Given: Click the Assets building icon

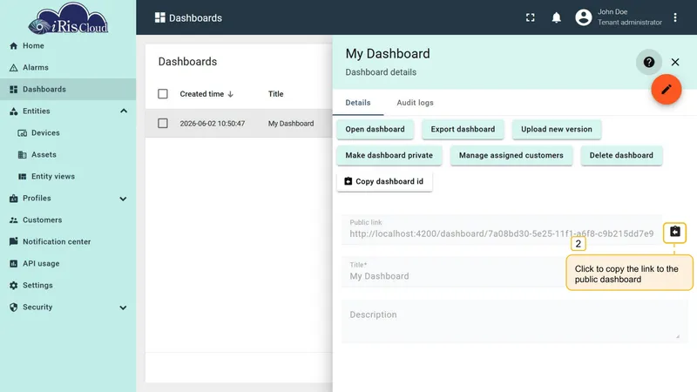Looking at the screenshot, I should tap(23, 155).
